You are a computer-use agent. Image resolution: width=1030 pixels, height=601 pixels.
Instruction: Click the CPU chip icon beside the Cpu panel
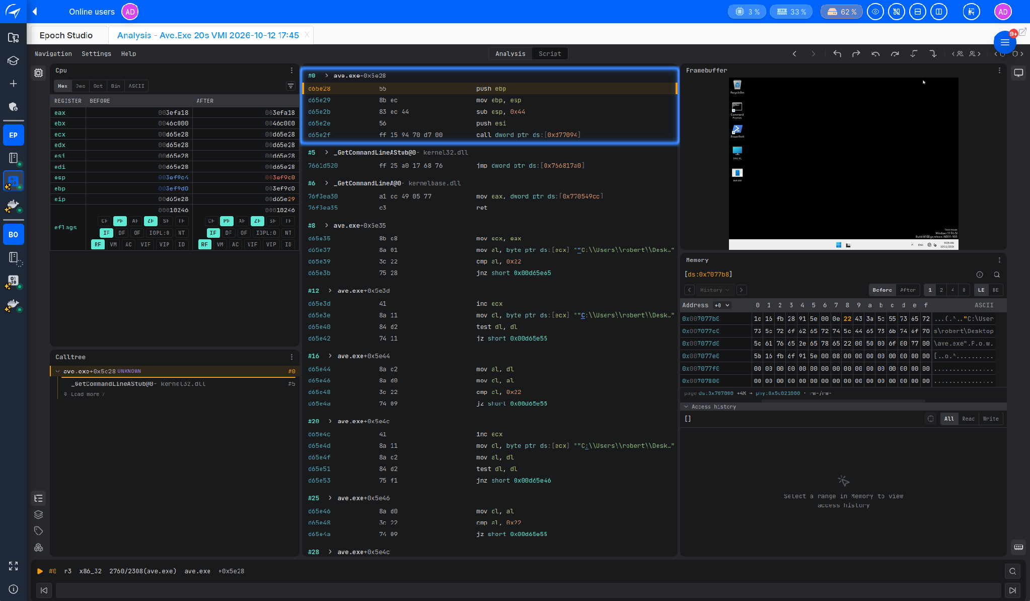pos(39,73)
